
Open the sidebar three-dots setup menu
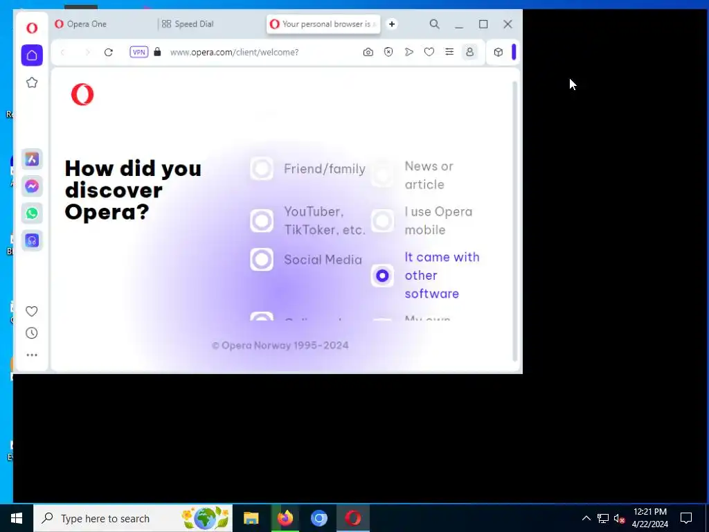[32, 355]
